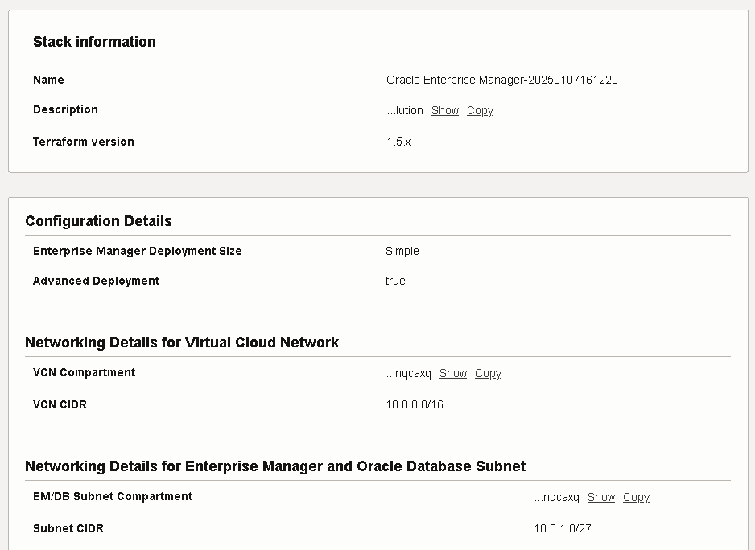
Task: Copy the stack Description text
Action: 480,111
